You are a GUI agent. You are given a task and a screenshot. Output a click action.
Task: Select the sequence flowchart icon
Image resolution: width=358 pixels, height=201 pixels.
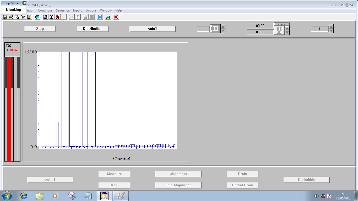pyautogui.click(x=51, y=17)
